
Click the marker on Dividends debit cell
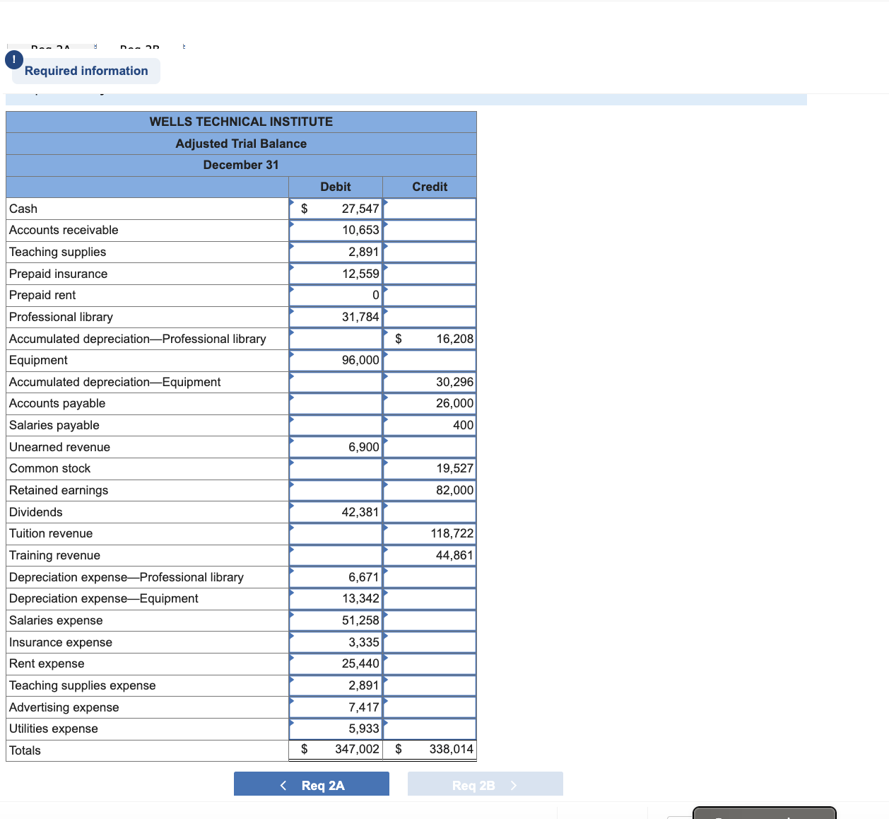pos(291,507)
